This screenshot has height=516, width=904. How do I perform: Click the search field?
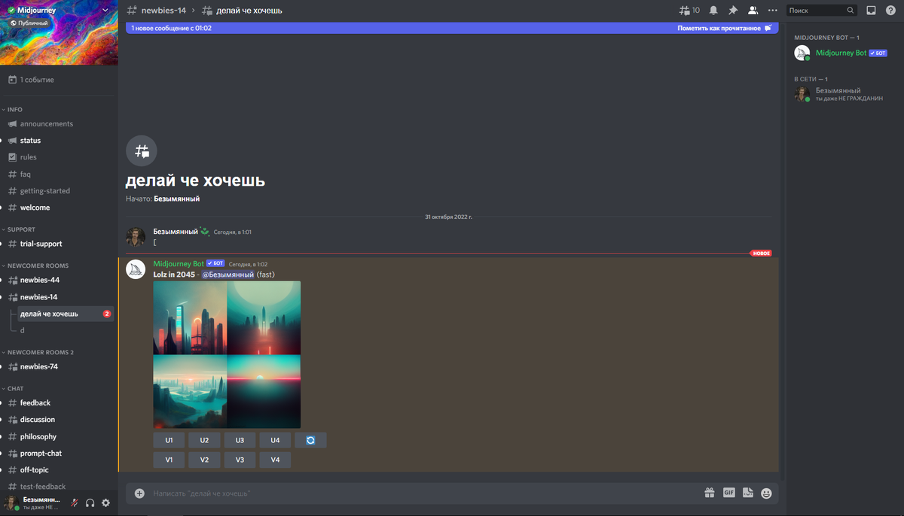pos(822,11)
